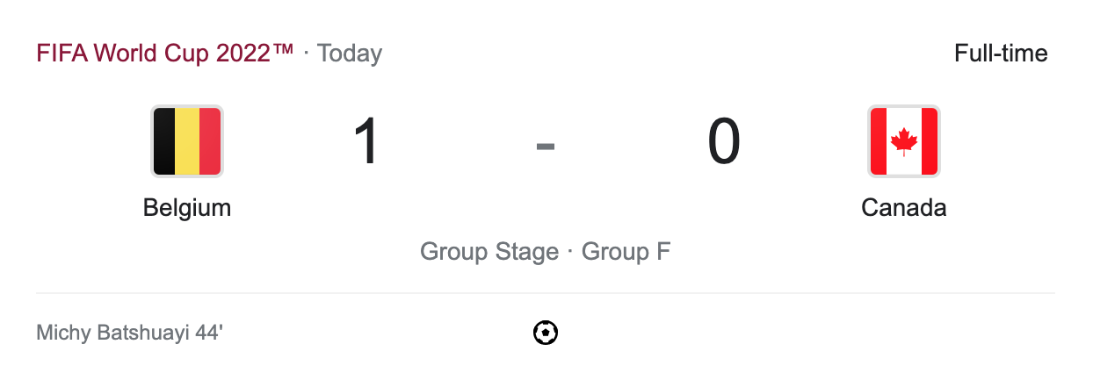Open the Group F label
1093x373 pixels.
[626, 252]
